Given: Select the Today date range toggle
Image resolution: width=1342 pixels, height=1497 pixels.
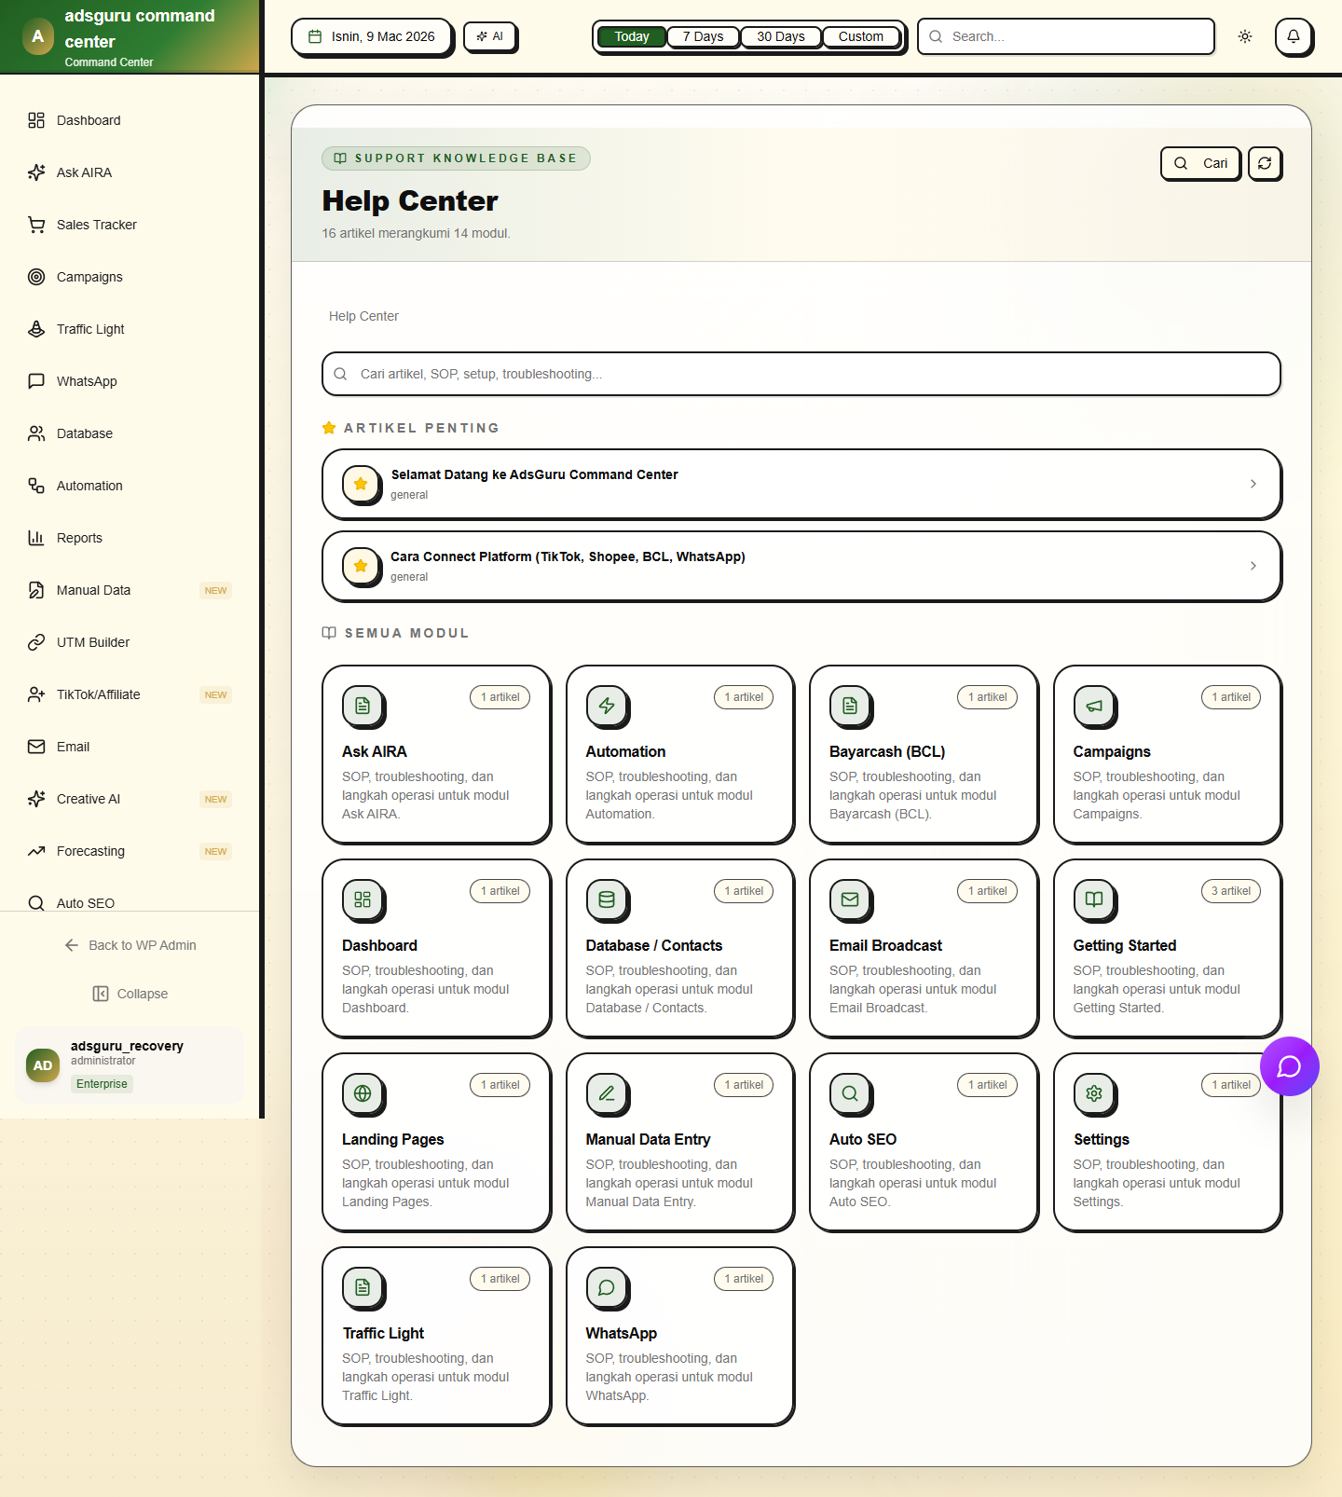Looking at the screenshot, I should [x=631, y=36].
